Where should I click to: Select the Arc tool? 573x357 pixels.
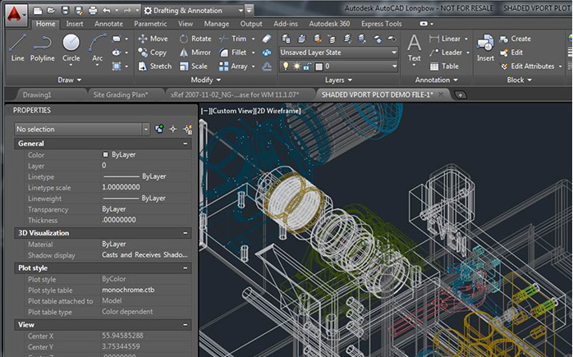tap(97, 48)
